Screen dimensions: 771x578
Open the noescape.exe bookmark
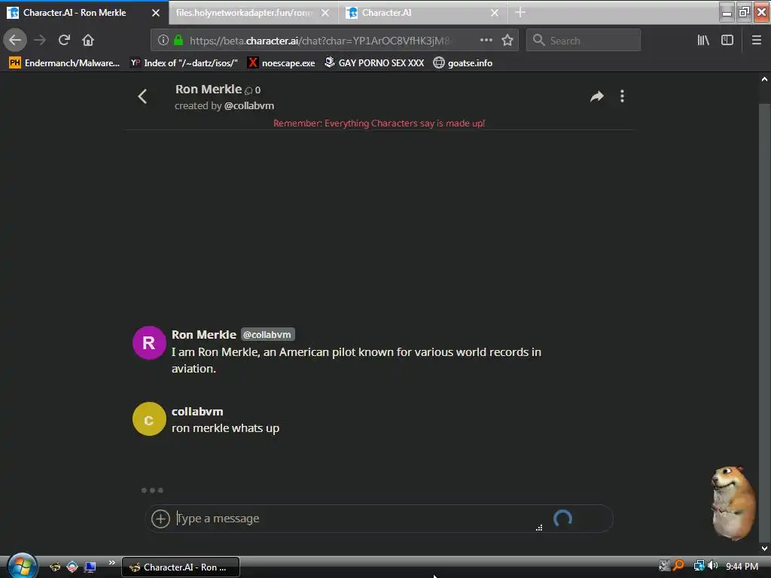click(282, 63)
